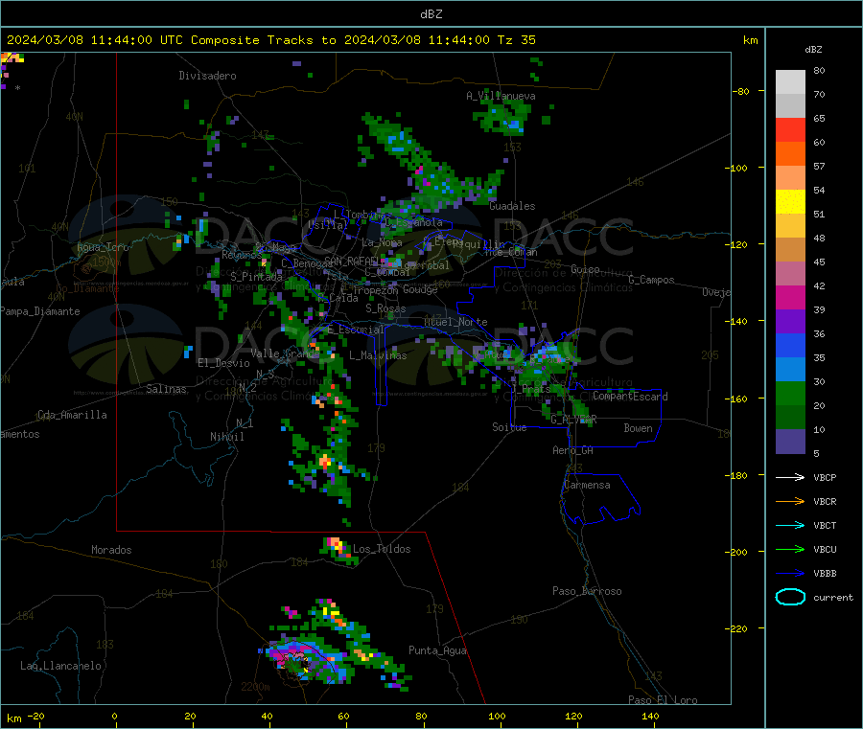This screenshot has width=863, height=729.
Task: Pick the dark orange 57-60 dBZ swatch
Action: (x=790, y=154)
